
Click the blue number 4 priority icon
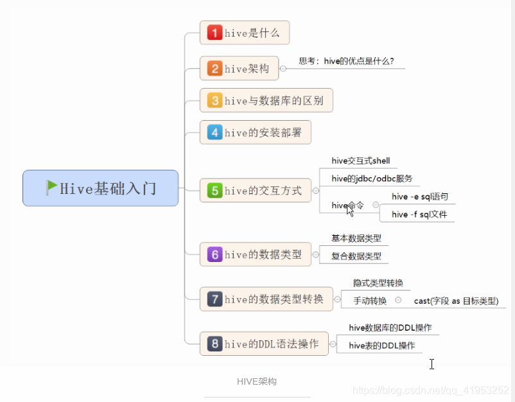point(215,133)
